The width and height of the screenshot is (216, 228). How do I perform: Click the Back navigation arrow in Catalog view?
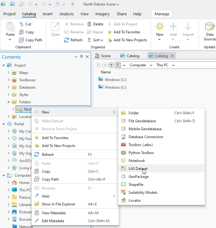coord(98,65)
